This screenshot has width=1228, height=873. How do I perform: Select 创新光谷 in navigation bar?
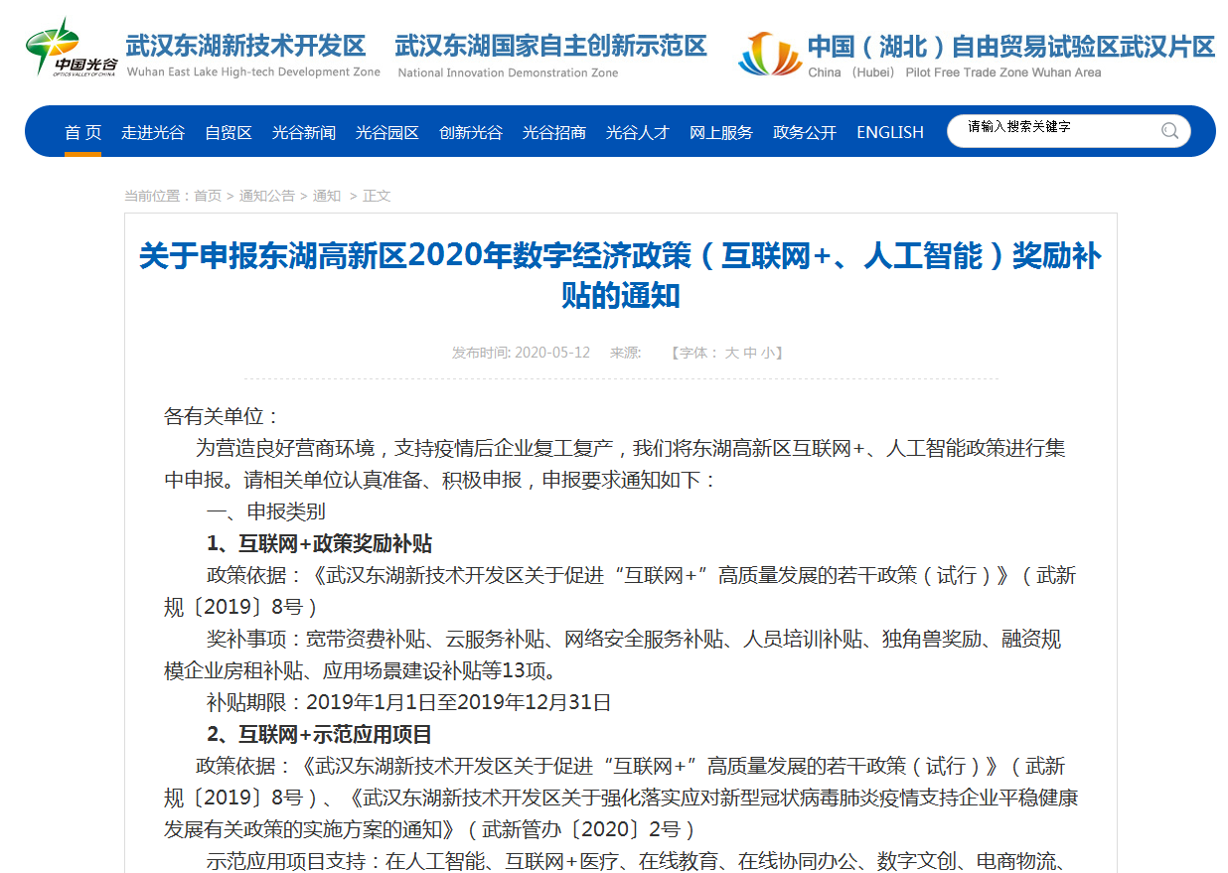click(x=471, y=132)
